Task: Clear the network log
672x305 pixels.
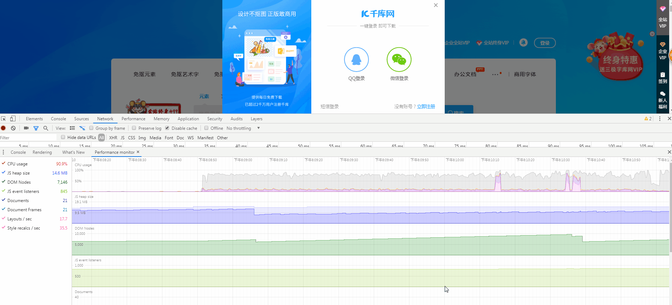Action: point(13,128)
